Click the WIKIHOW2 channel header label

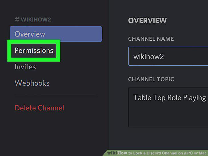click(36, 20)
